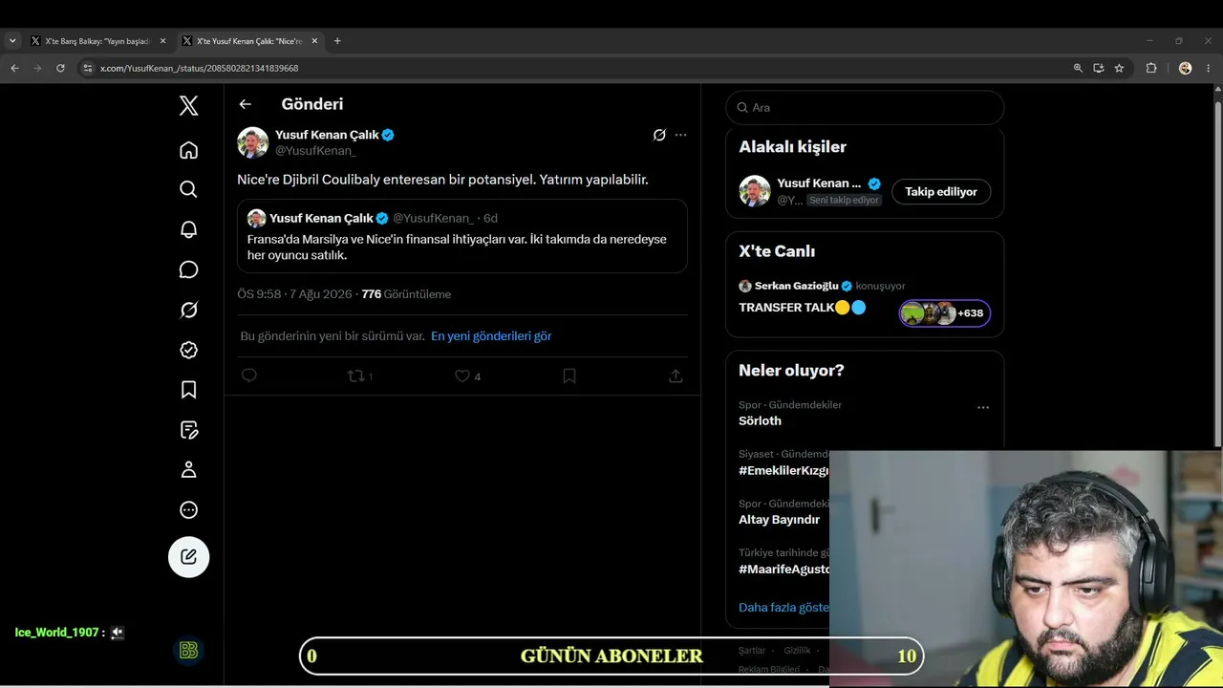Open the post's three-dot more menu
The height and width of the screenshot is (688, 1223).
point(680,136)
